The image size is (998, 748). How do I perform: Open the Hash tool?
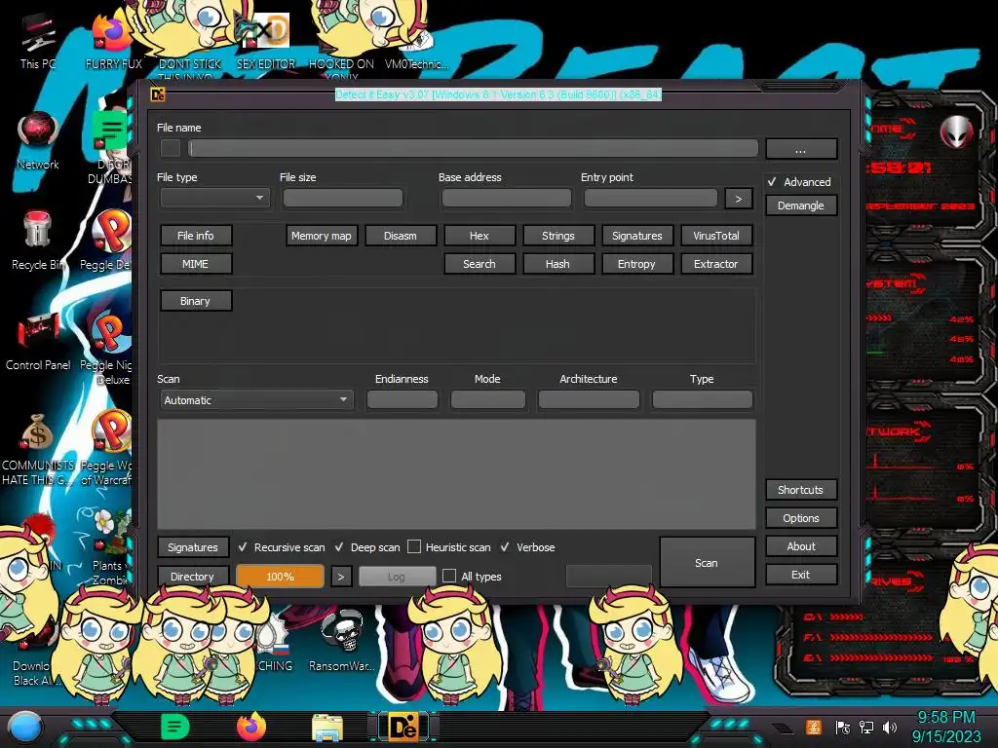point(558,264)
